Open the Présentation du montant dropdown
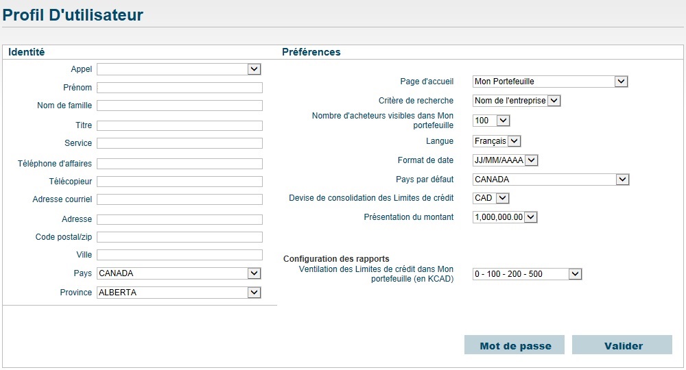 (x=505, y=217)
